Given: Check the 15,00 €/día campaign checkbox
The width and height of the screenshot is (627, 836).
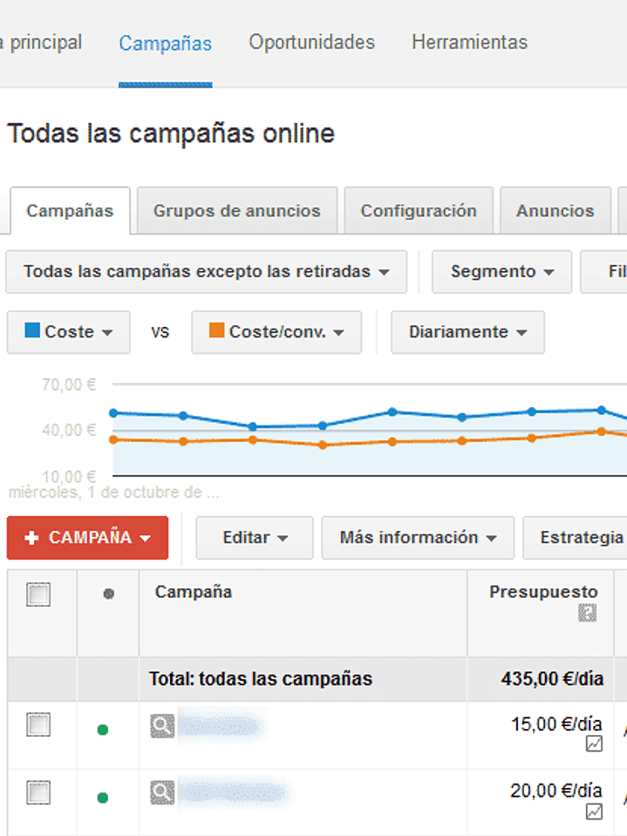Looking at the screenshot, I should click(x=39, y=724).
